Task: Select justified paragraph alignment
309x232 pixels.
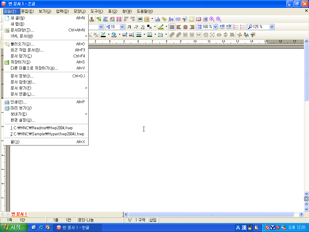Action: click(172, 27)
